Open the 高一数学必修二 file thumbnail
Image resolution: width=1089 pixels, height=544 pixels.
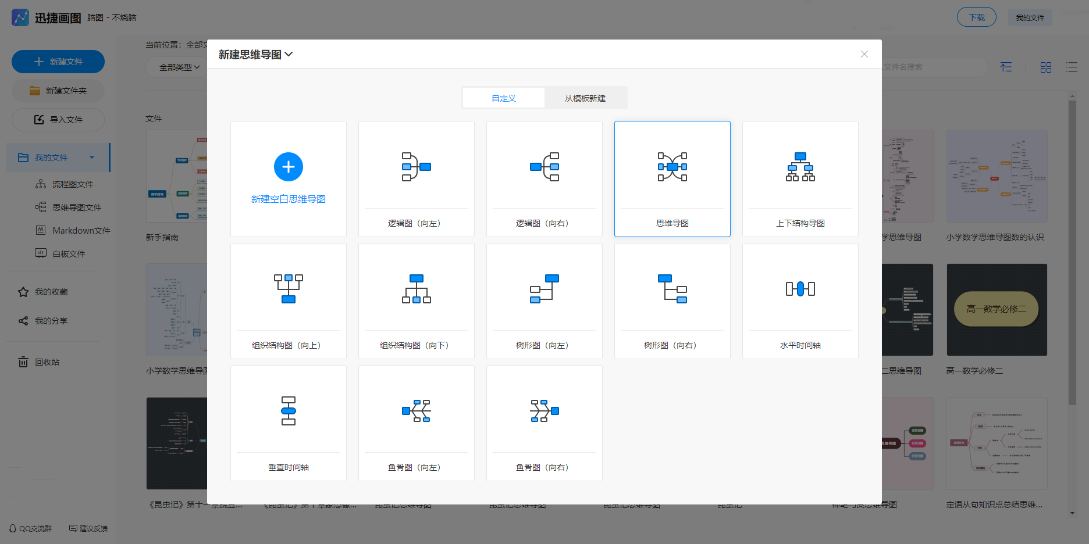tap(997, 310)
